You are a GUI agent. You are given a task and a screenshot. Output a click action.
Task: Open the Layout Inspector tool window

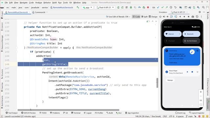coord(197,113)
